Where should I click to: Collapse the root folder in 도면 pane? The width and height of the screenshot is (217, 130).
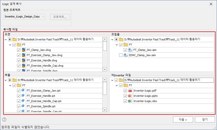(6, 40)
